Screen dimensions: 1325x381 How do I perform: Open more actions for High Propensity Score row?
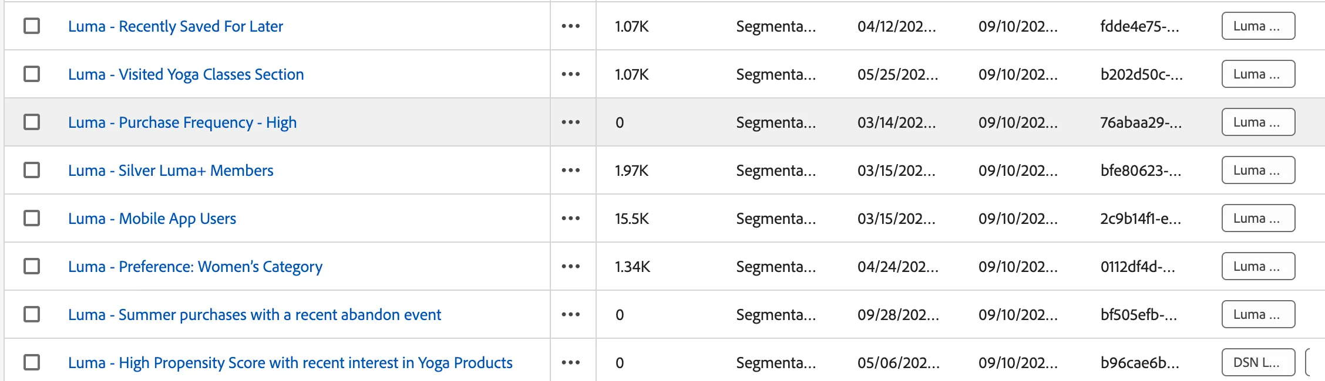point(570,363)
